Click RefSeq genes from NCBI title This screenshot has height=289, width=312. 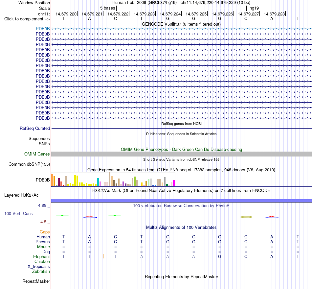(x=181, y=124)
